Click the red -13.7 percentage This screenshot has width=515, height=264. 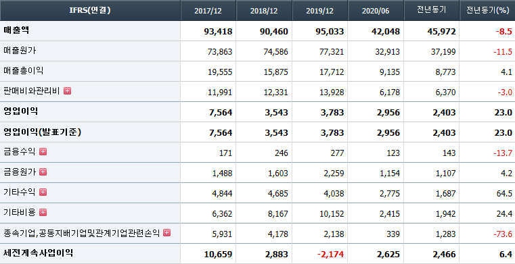point(503,153)
